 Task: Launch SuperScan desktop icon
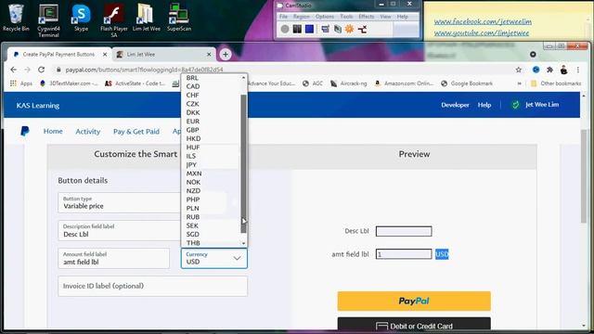coord(179,18)
